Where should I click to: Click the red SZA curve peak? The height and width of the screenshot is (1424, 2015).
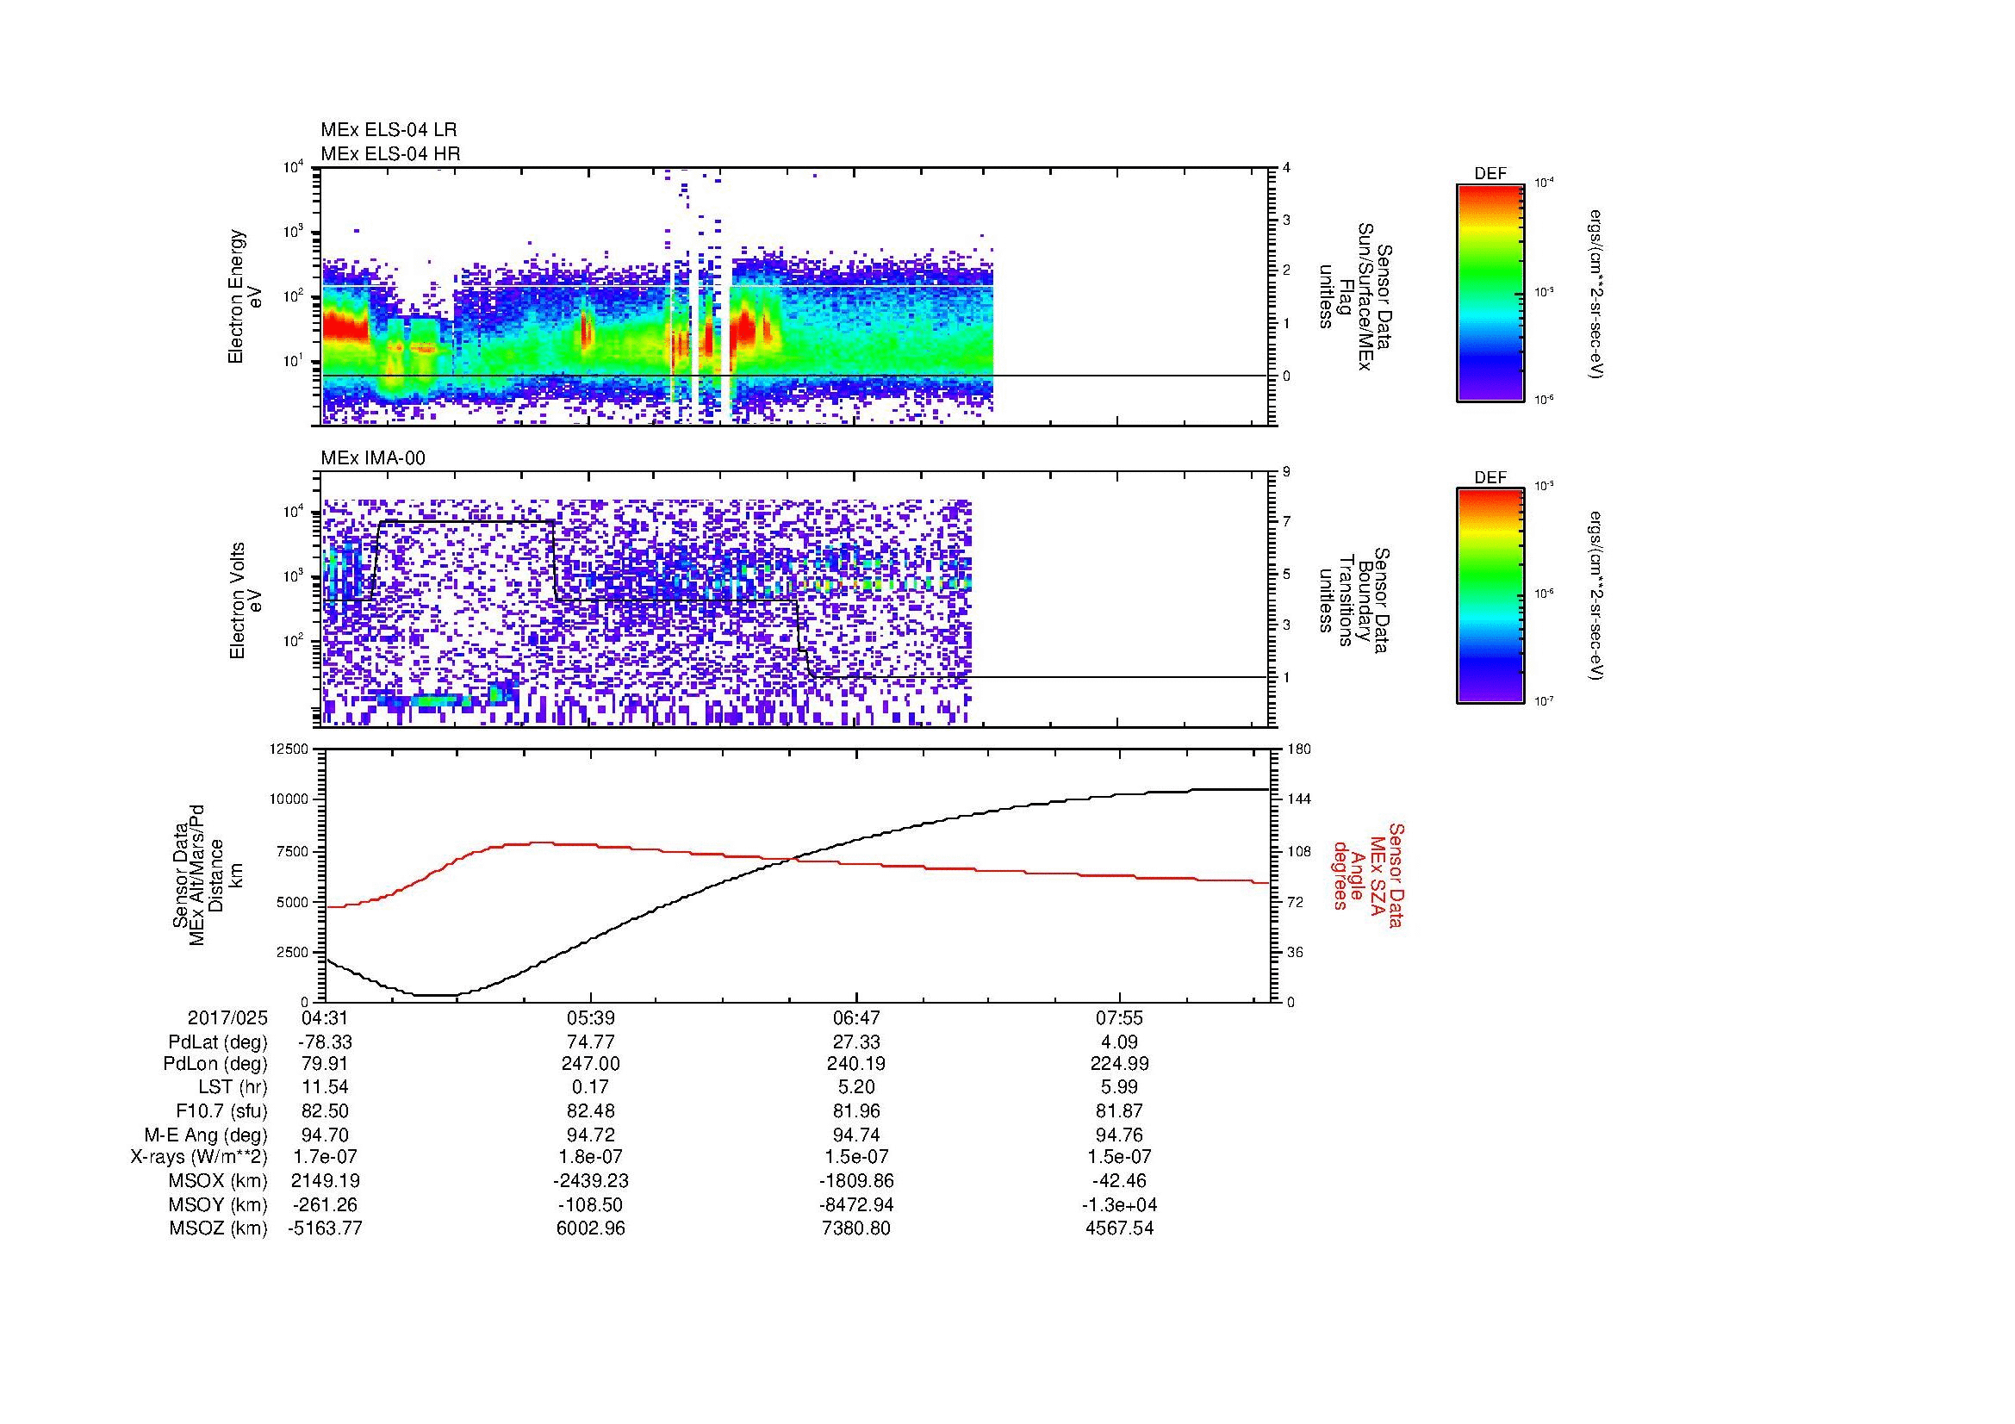coord(542,843)
